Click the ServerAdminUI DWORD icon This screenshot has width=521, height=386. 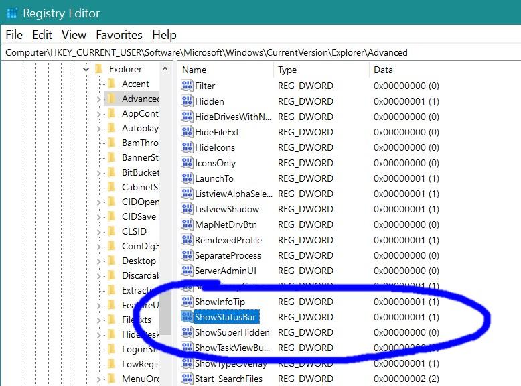[x=187, y=271]
